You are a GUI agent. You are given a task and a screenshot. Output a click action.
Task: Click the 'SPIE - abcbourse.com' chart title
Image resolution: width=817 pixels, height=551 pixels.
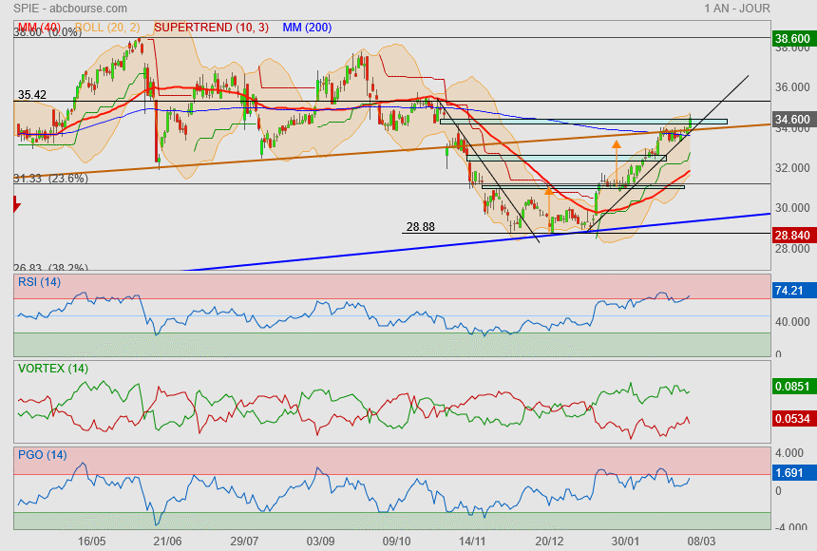[69, 9]
